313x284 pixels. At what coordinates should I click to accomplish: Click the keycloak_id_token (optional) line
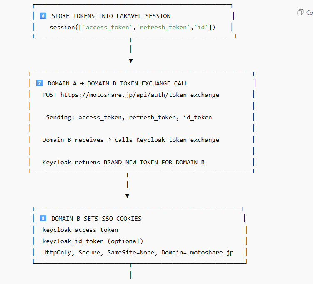coord(93,241)
